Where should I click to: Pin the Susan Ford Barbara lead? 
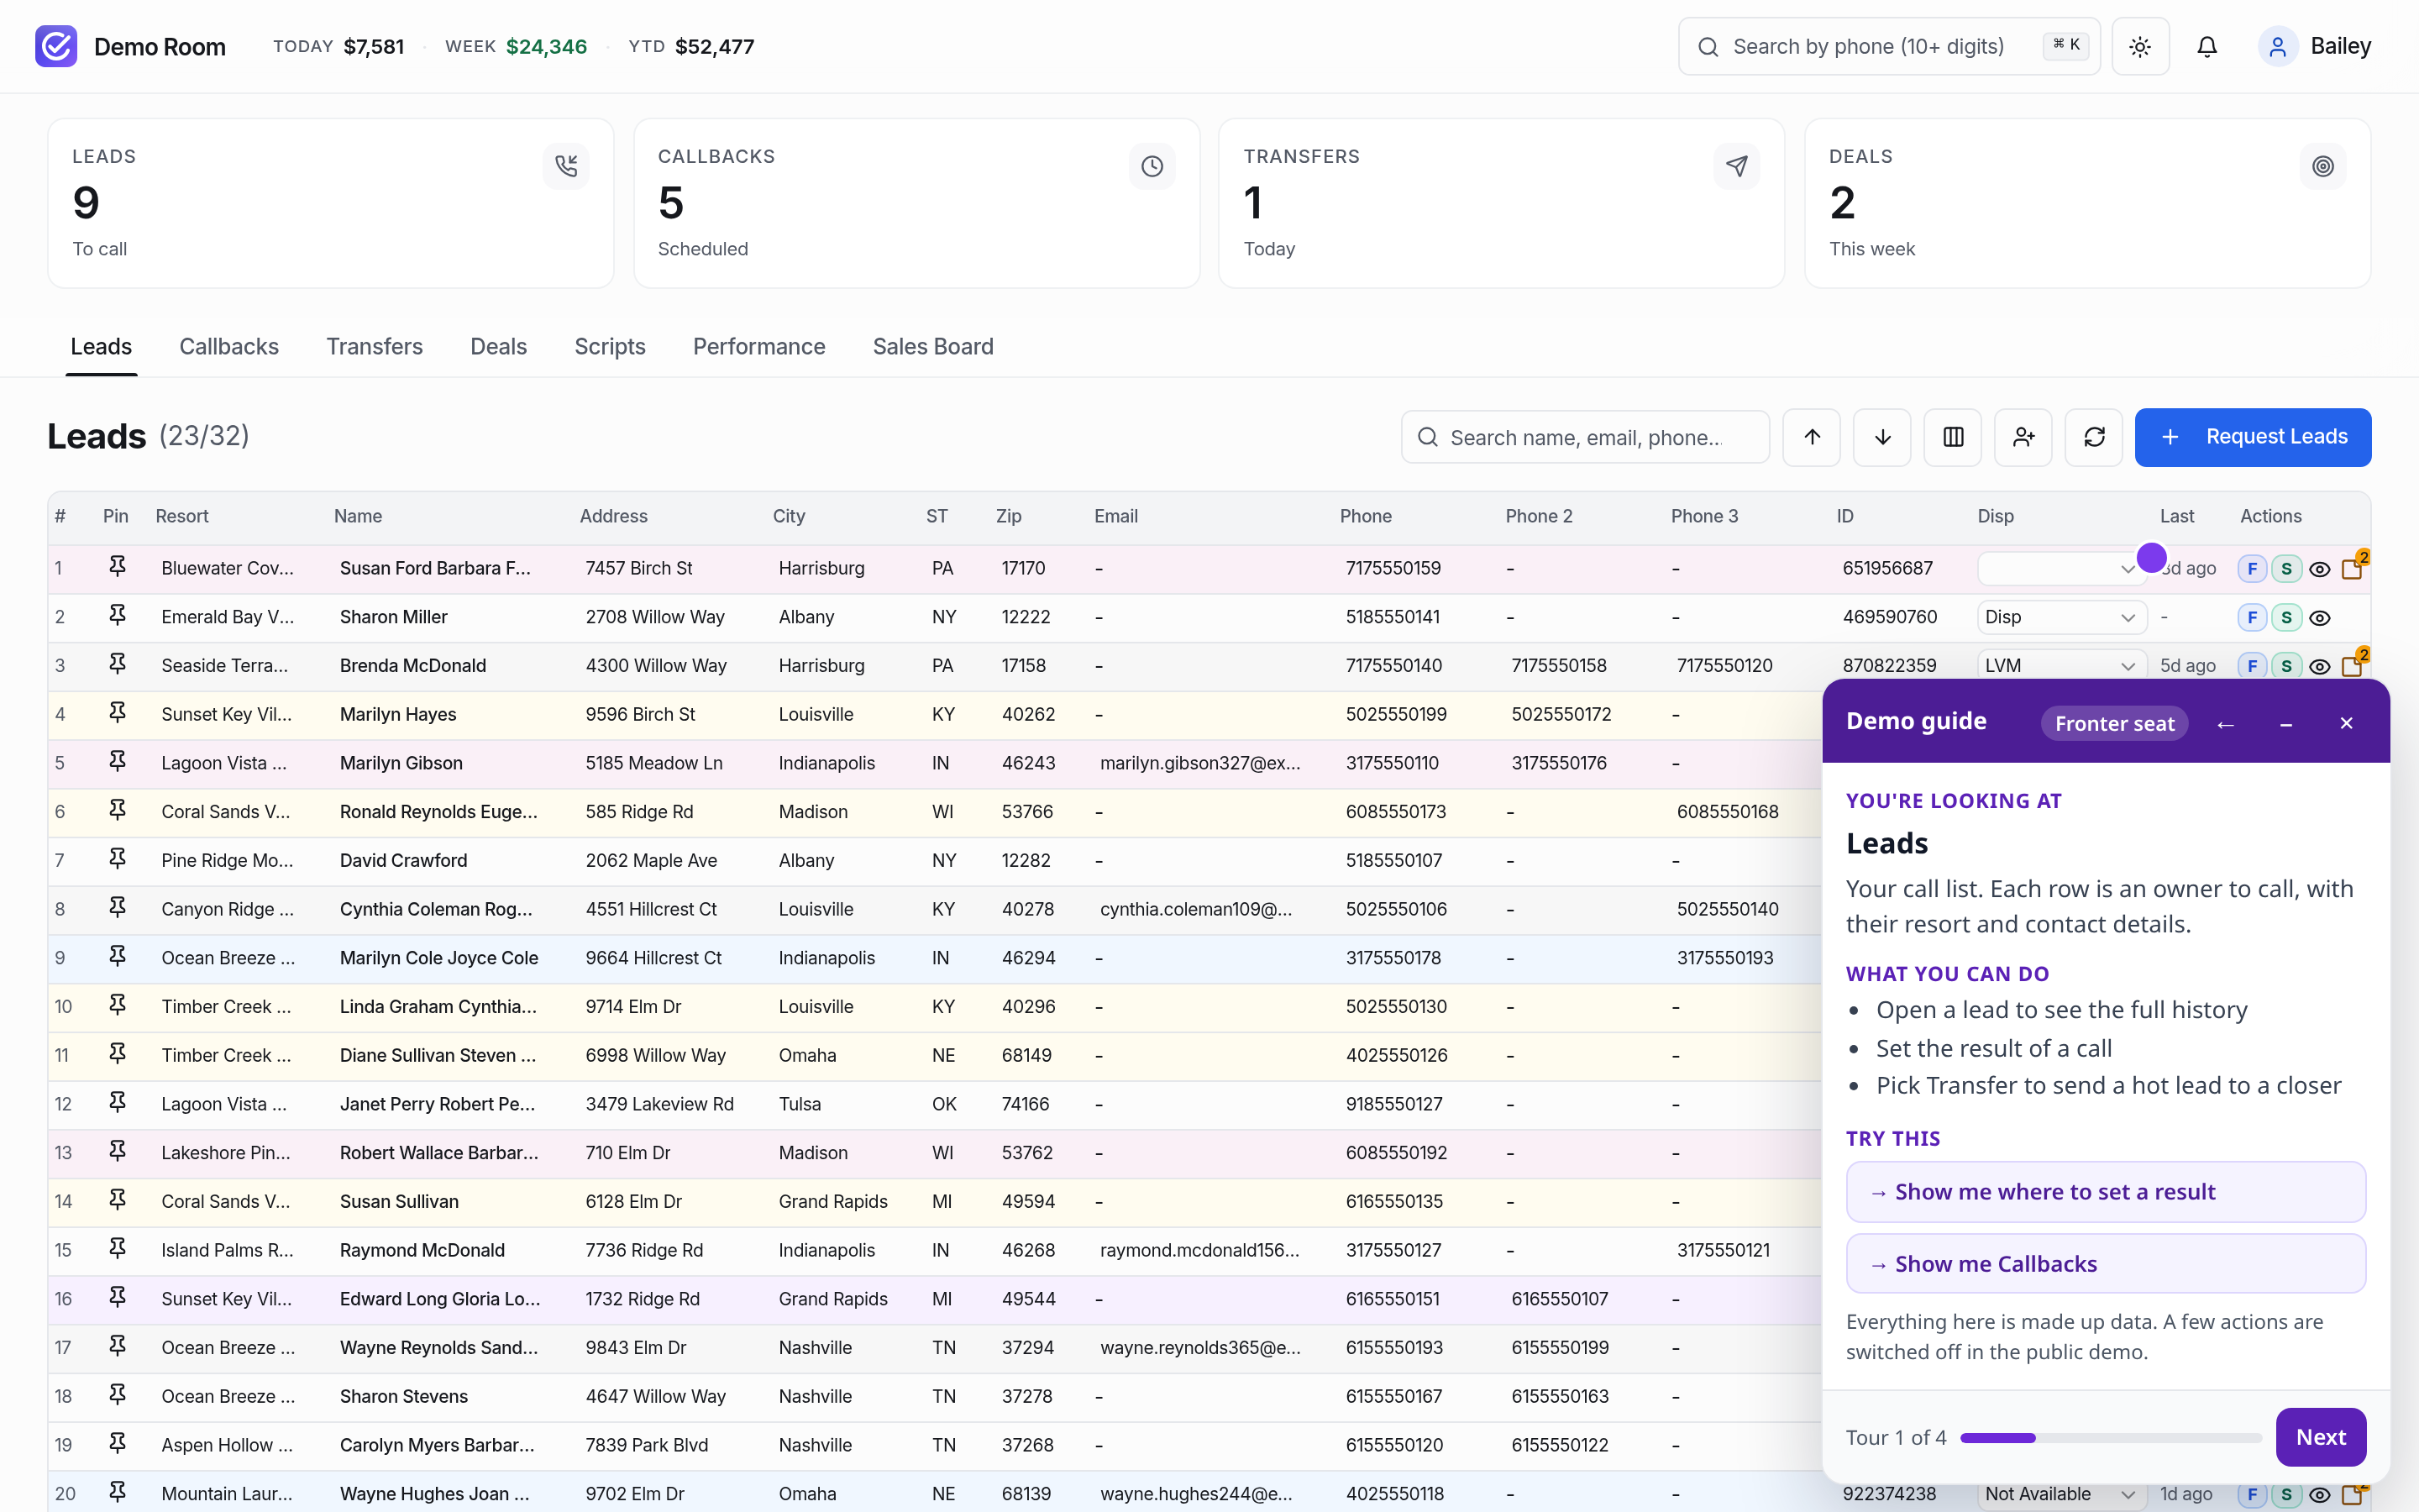[117, 567]
